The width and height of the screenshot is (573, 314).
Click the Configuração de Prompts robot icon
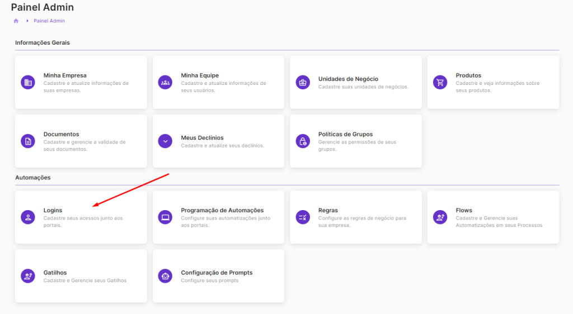point(165,276)
